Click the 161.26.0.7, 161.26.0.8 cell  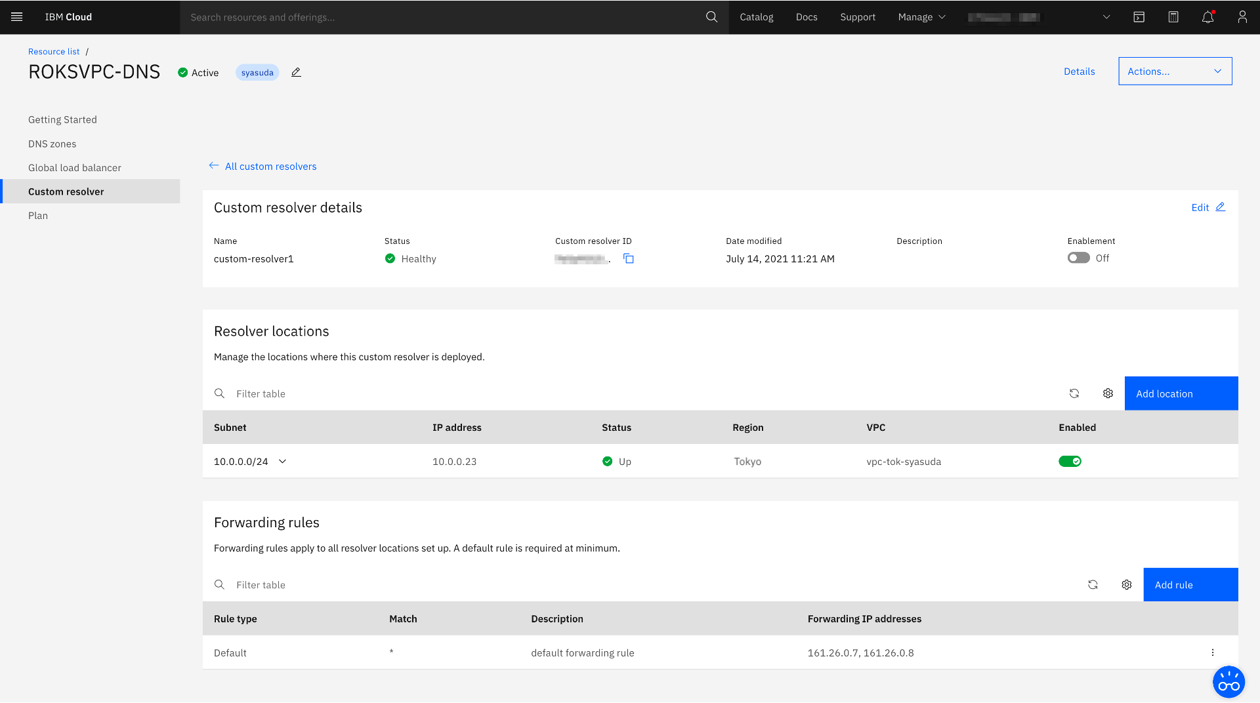coord(860,653)
